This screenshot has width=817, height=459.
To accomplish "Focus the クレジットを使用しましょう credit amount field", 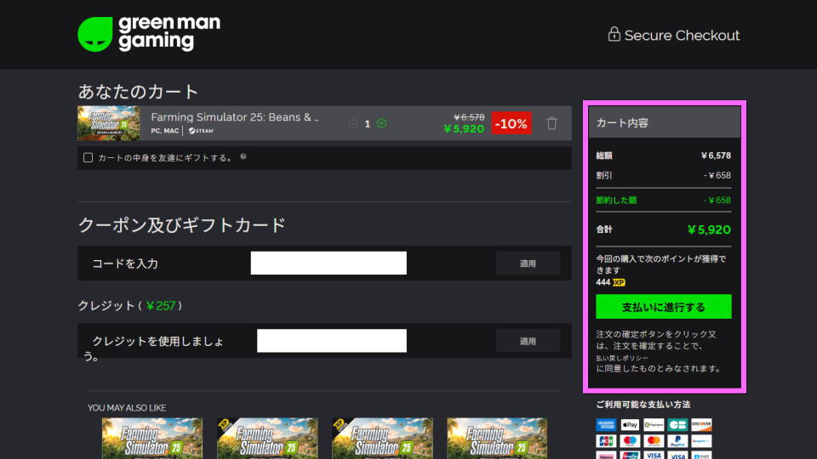I will coord(331,340).
